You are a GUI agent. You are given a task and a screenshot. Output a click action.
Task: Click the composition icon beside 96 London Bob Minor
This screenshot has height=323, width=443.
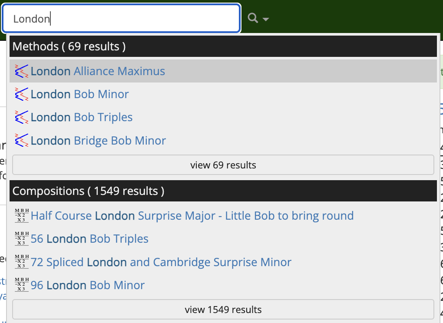21,285
